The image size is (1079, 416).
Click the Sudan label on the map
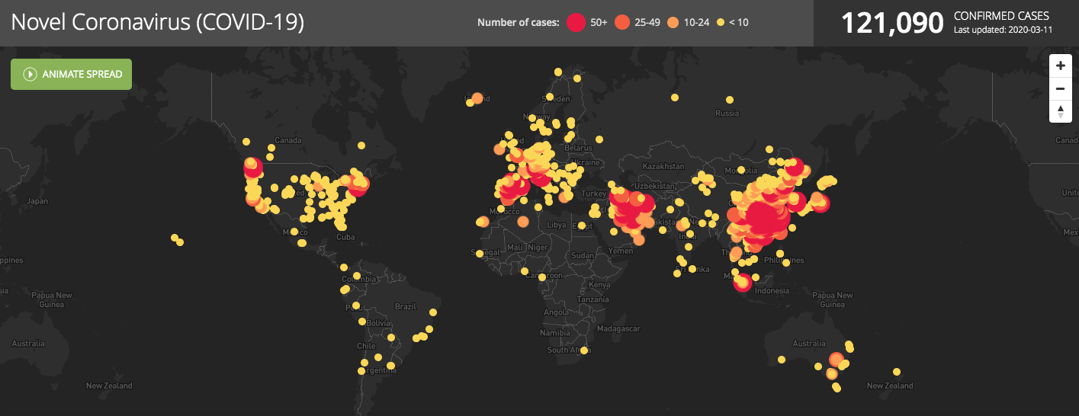tap(583, 255)
